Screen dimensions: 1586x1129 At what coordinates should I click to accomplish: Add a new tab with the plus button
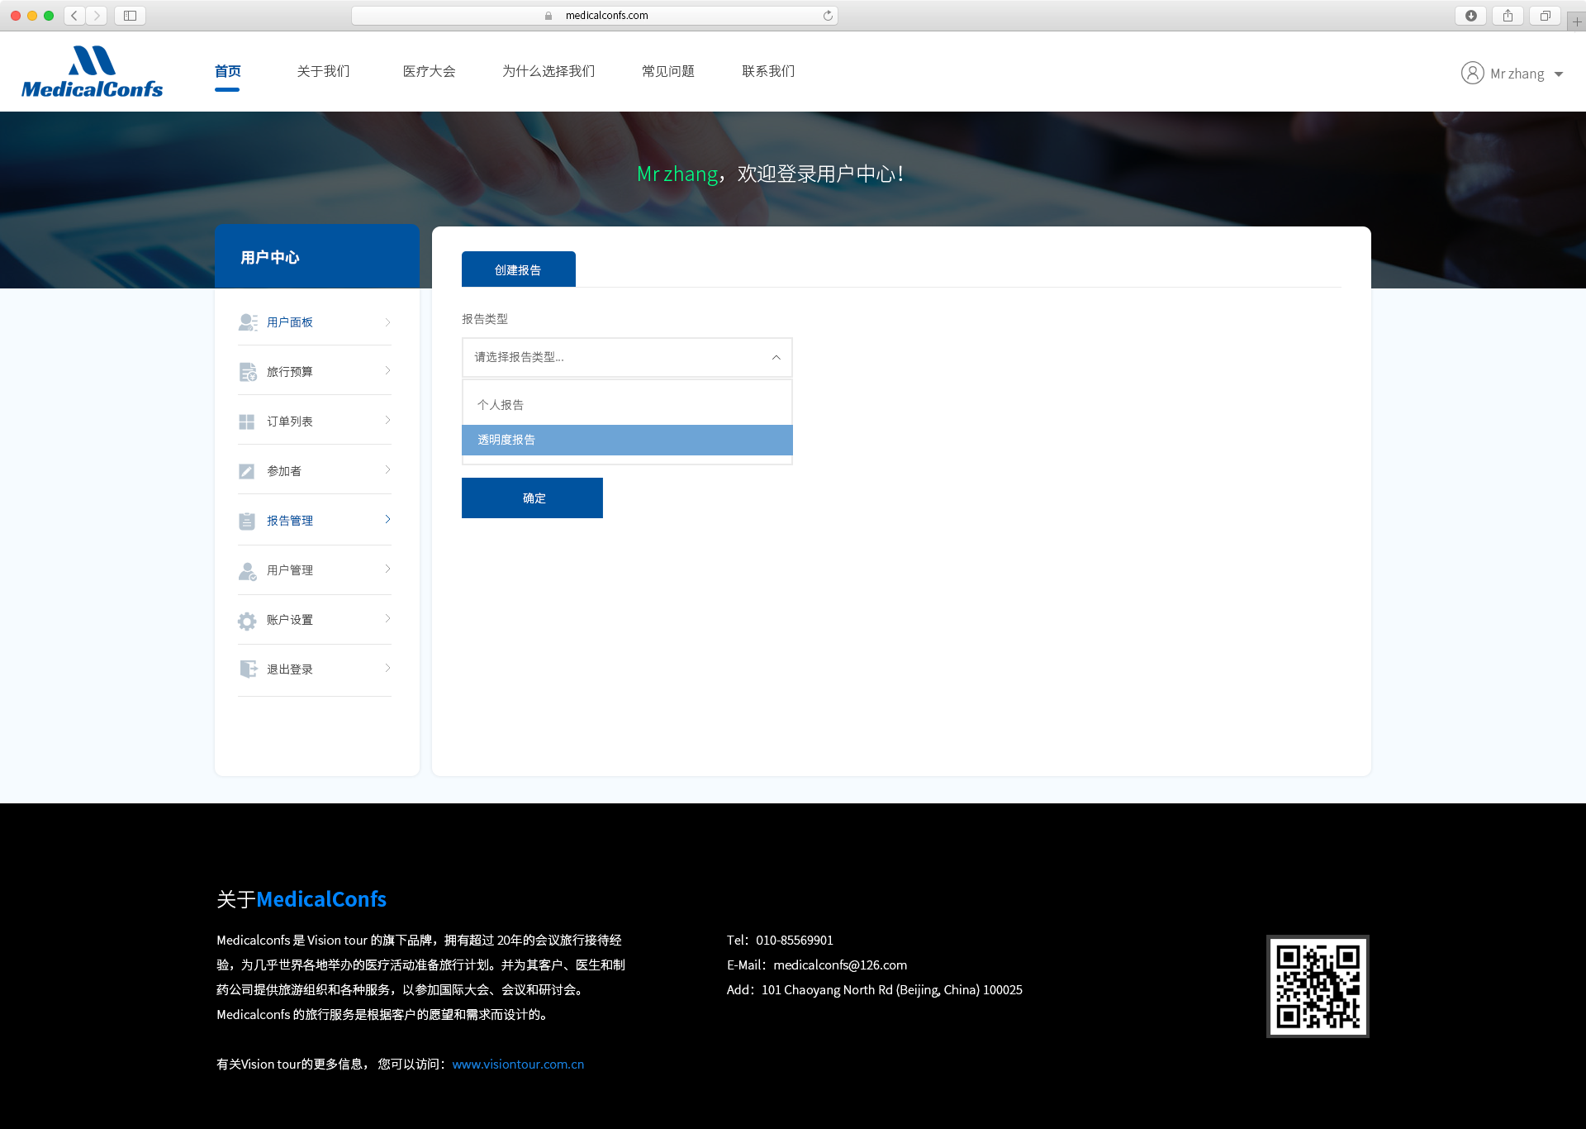1576,21
